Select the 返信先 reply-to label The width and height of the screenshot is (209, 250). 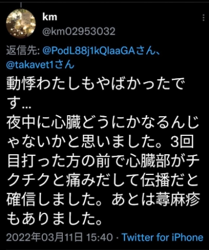(x=23, y=51)
